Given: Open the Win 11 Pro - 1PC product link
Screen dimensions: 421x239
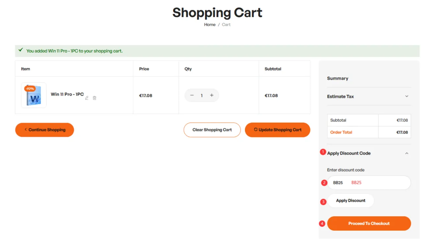Looking at the screenshot, I should (67, 94).
